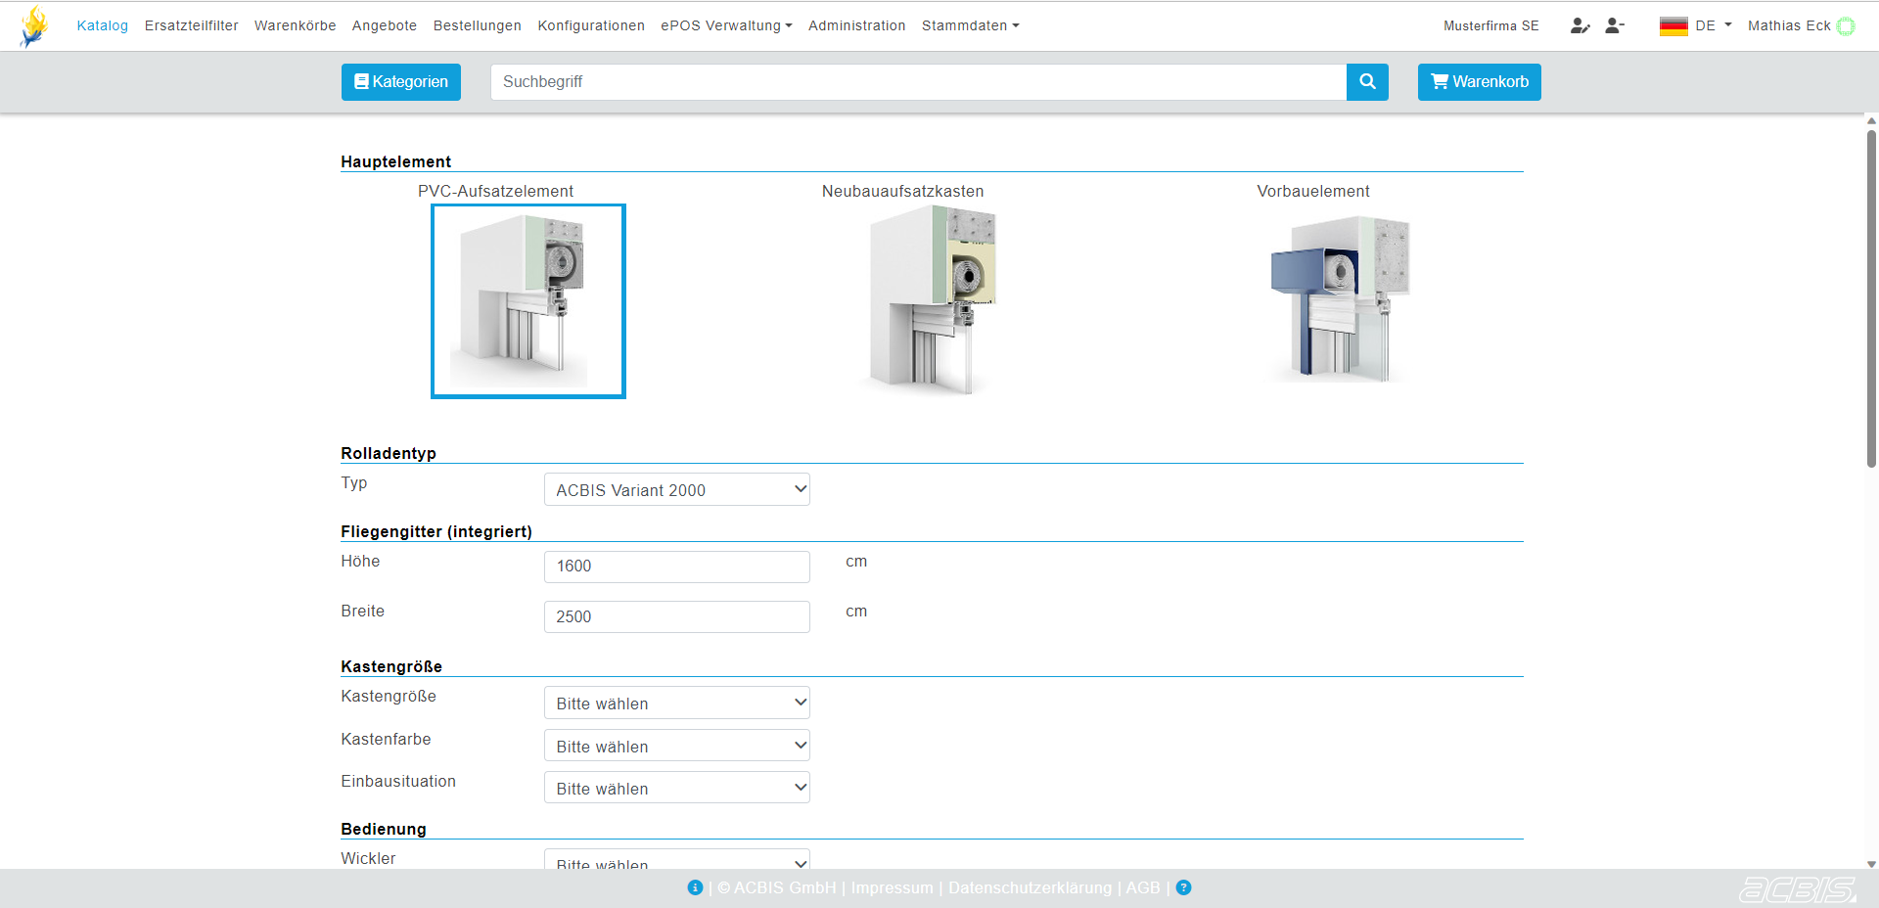
Task: Click the help question mark icon
Action: click(1183, 887)
